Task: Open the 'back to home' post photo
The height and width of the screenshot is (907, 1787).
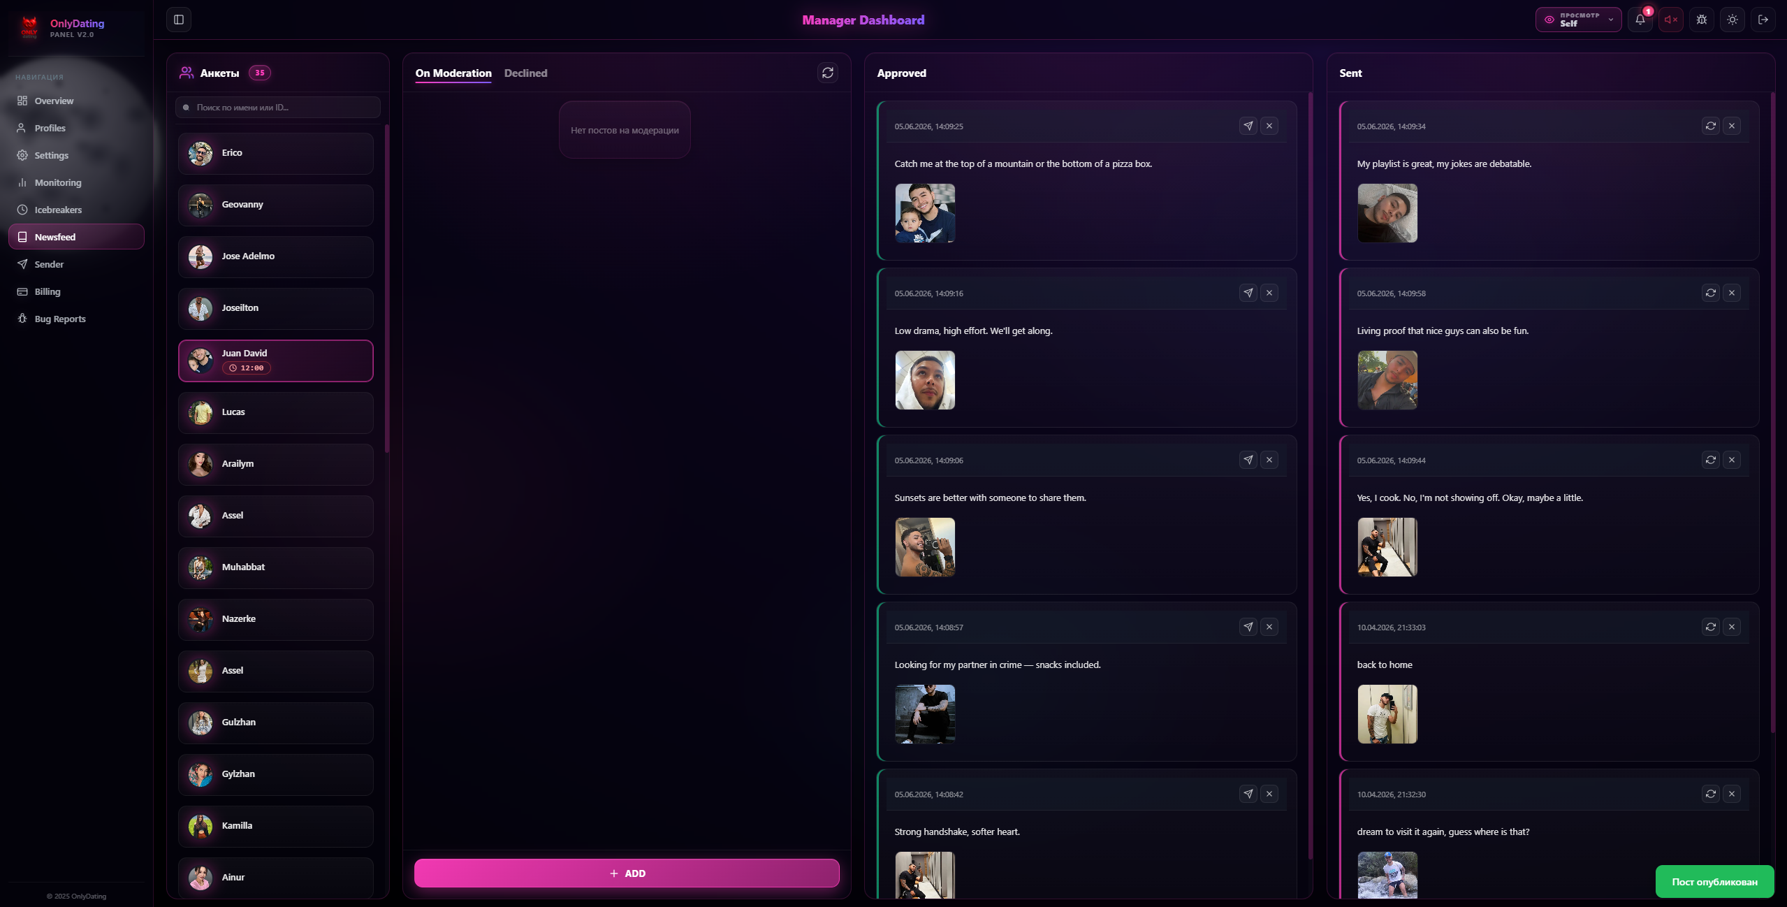Action: 1387,714
